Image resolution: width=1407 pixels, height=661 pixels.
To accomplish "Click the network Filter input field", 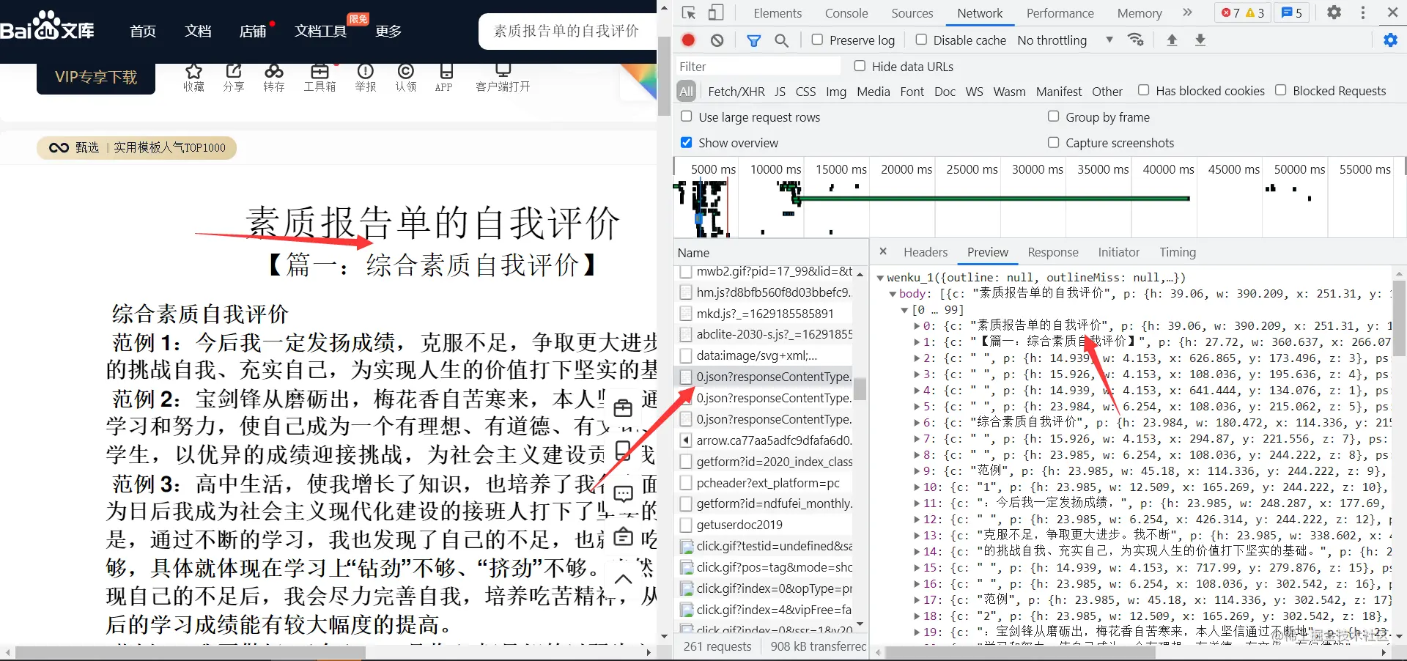I will (758, 67).
